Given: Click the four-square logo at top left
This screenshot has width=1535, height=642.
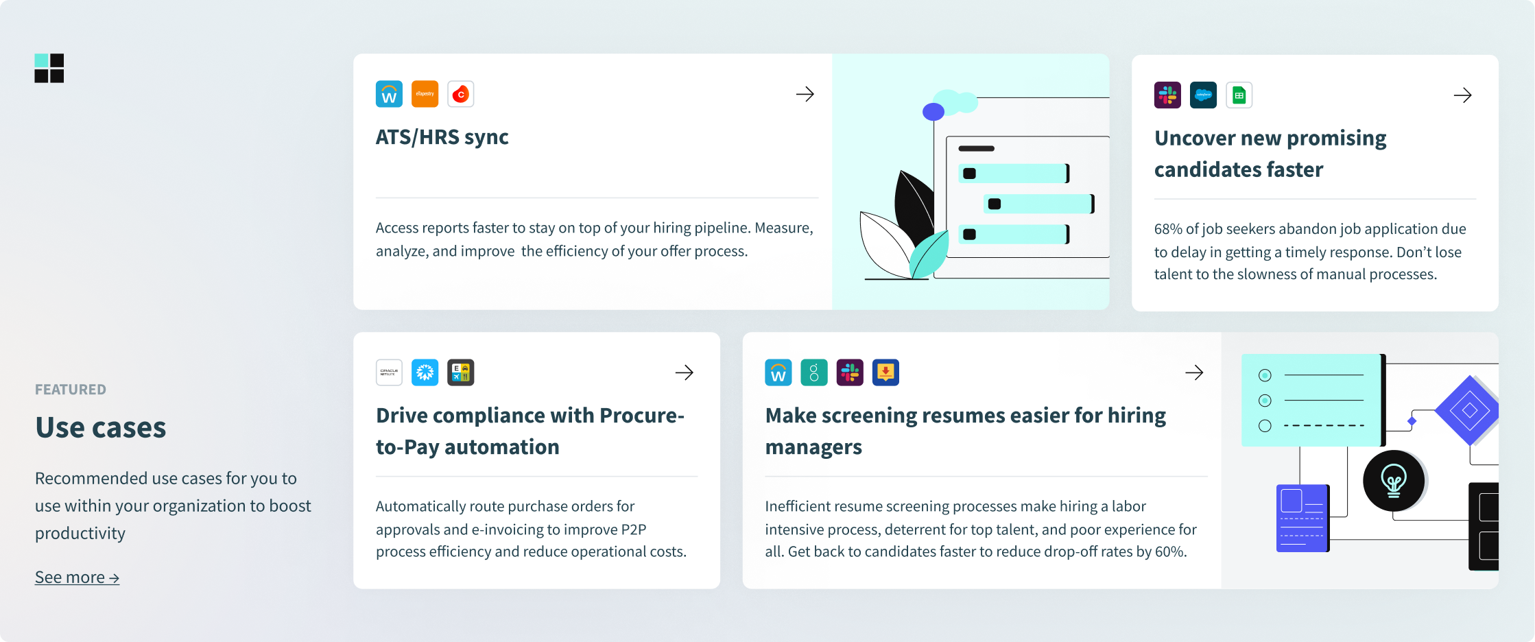Looking at the screenshot, I should tap(49, 69).
